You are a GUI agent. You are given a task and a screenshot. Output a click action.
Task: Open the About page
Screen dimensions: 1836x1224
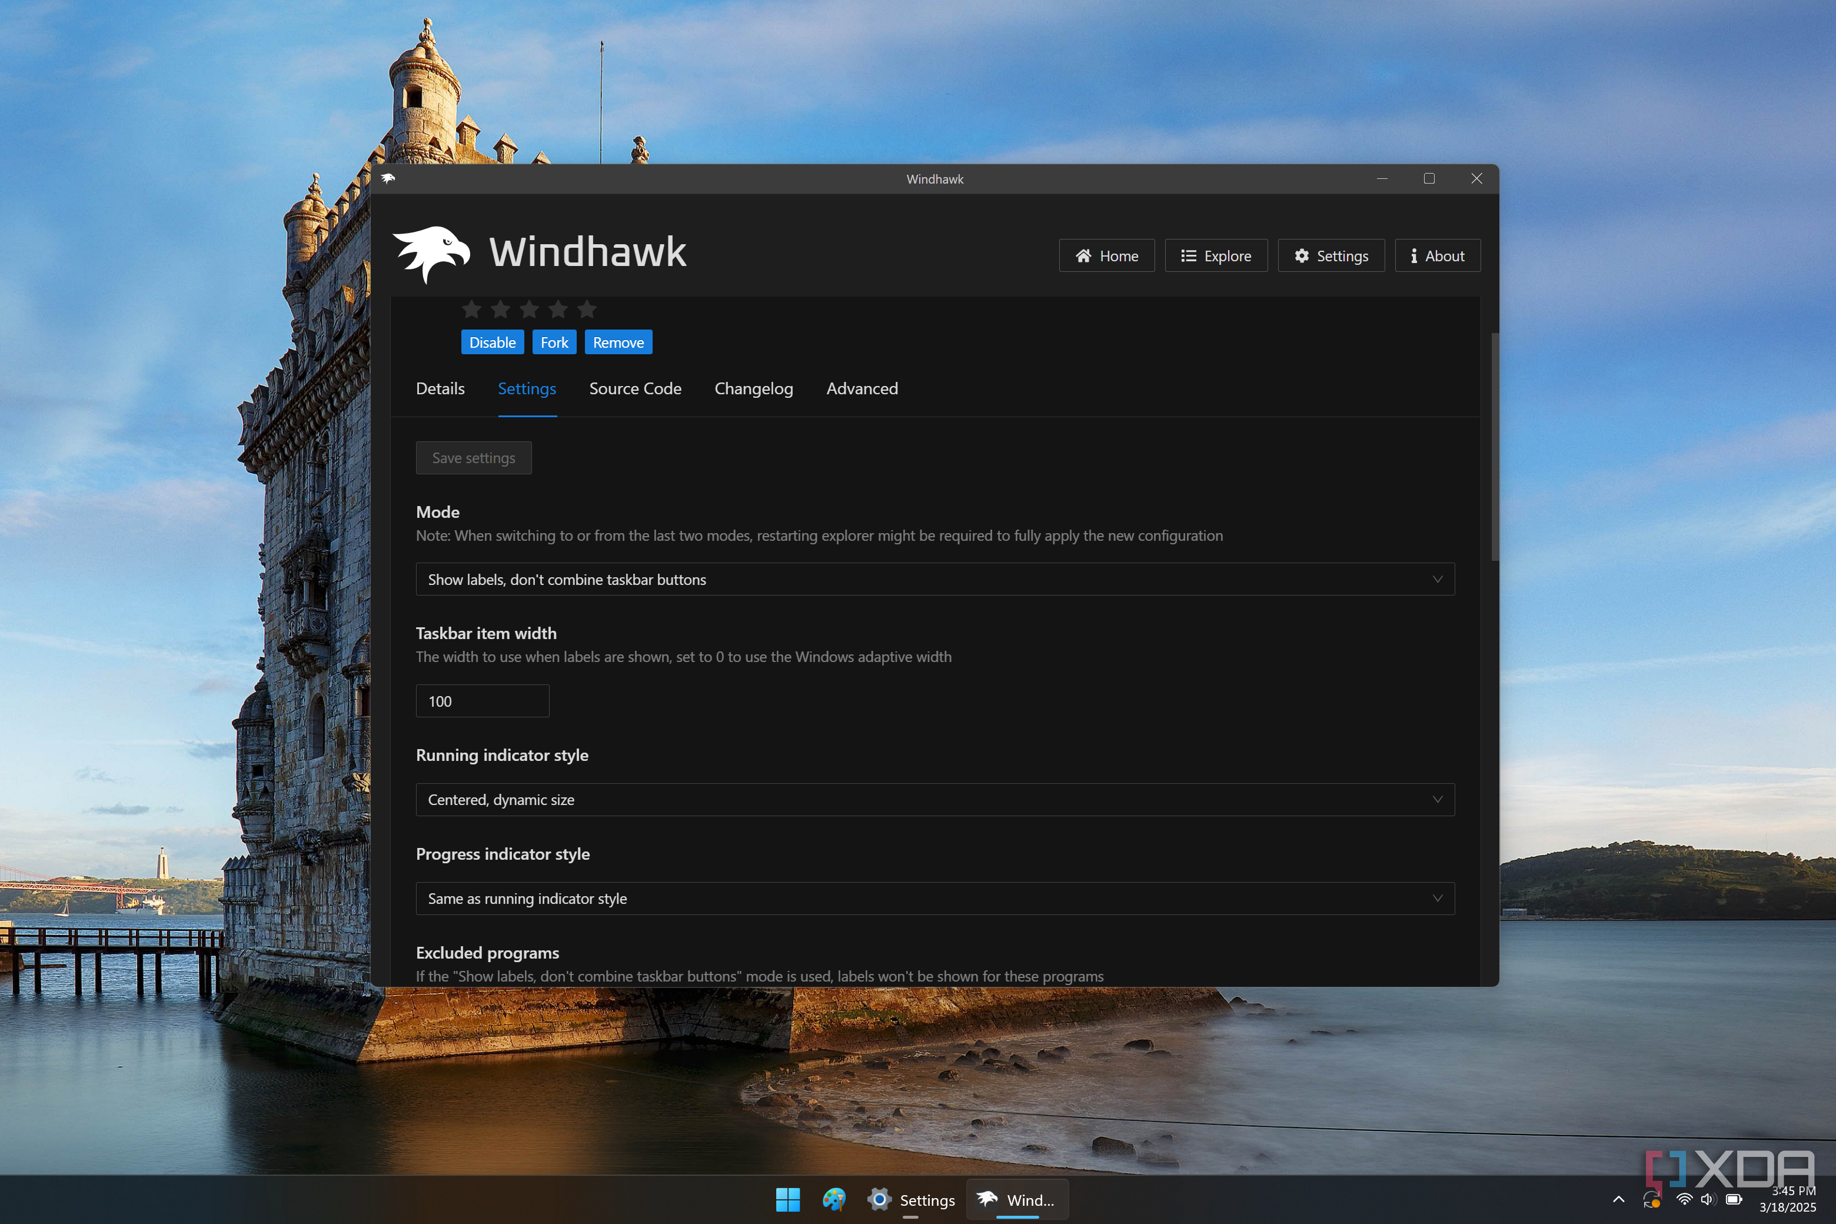click(1437, 255)
